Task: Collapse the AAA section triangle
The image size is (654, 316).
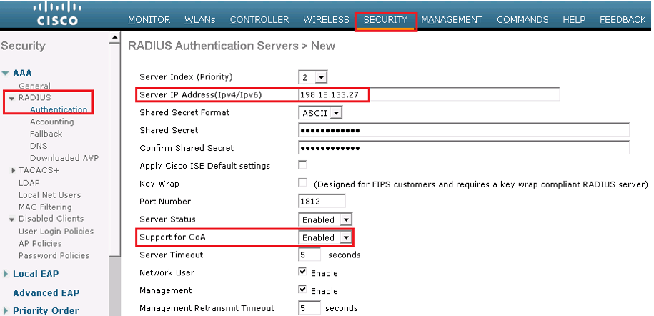Action: (x=5, y=74)
